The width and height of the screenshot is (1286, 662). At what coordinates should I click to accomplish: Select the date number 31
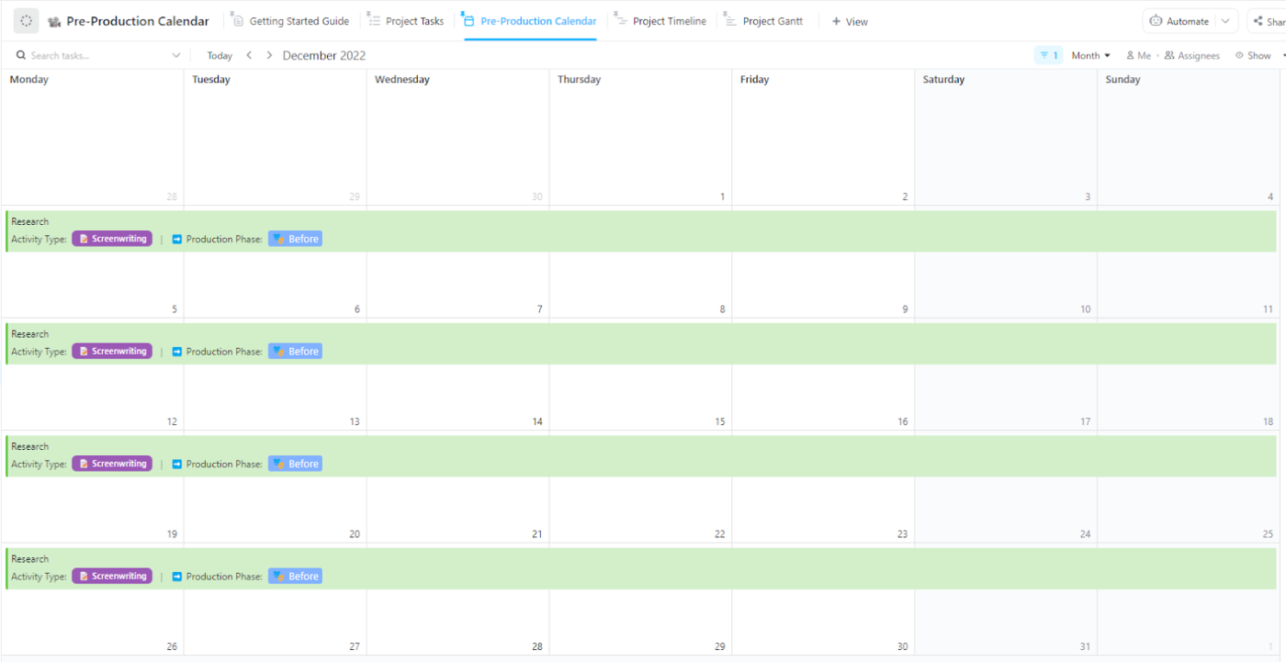[x=1085, y=646]
